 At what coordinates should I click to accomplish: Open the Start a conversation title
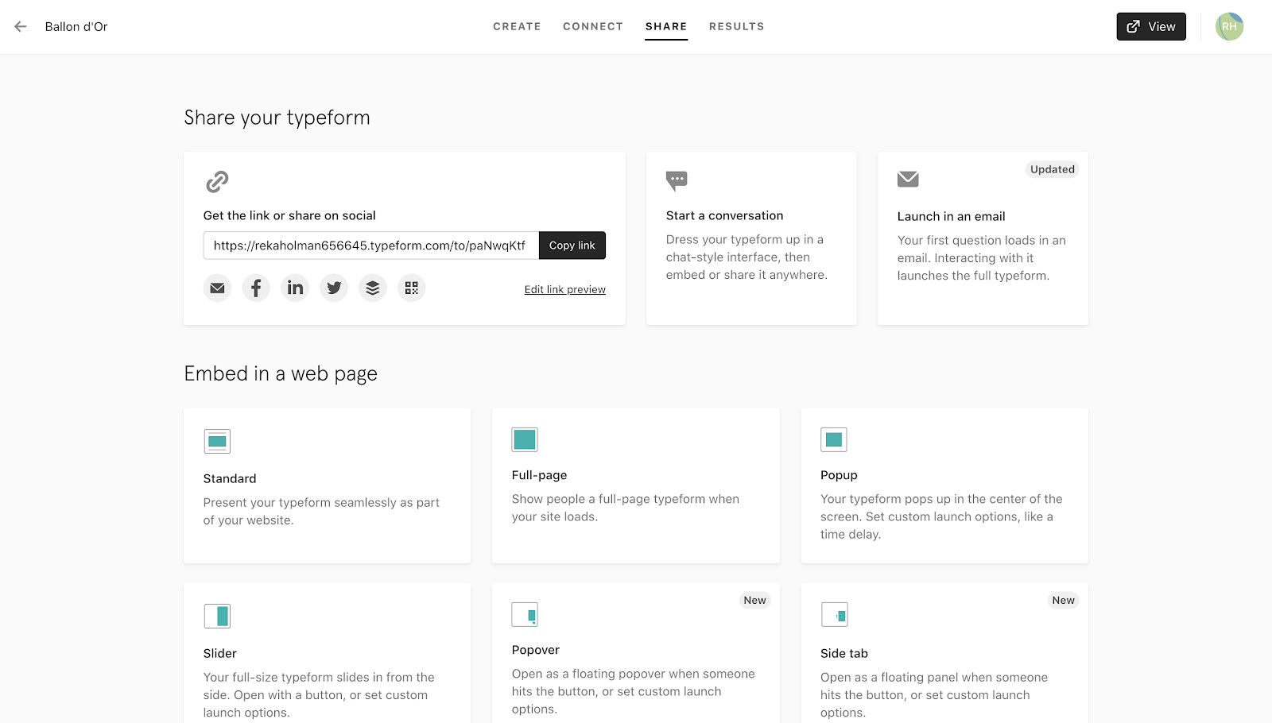[x=725, y=215]
